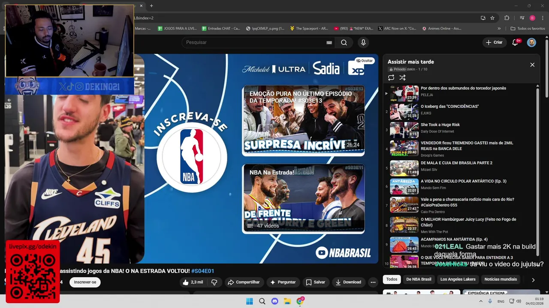
Task: Show hidden system tray icons
Action: [x=481, y=301]
